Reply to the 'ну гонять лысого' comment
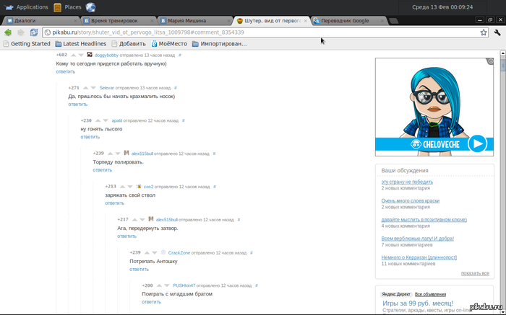 pyautogui.click(x=90, y=137)
